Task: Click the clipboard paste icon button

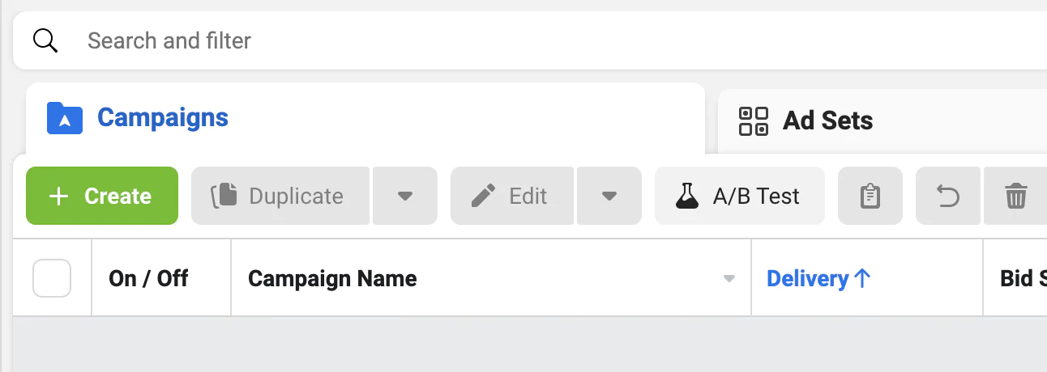Action: point(870,196)
